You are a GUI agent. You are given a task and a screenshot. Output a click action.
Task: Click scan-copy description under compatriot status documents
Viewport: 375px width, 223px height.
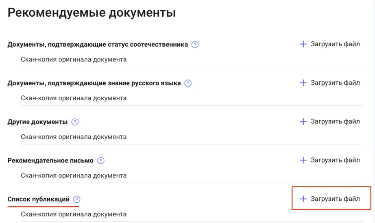[x=74, y=59]
